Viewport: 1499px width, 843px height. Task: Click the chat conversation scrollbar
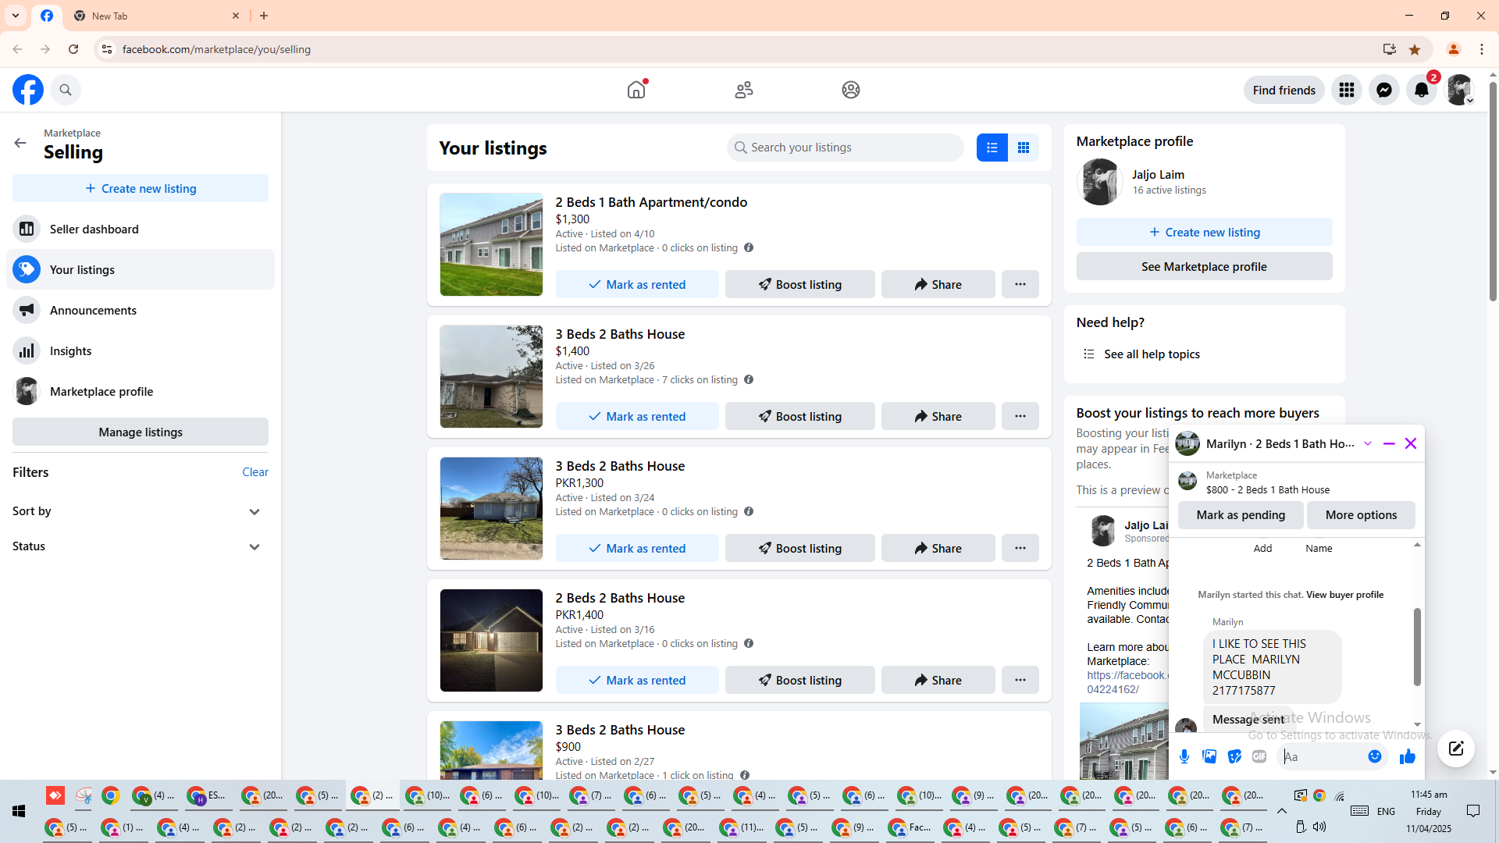(x=1417, y=647)
